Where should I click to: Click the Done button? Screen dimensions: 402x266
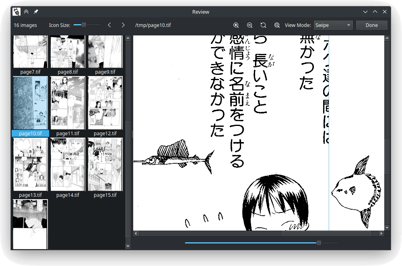tap(371, 25)
